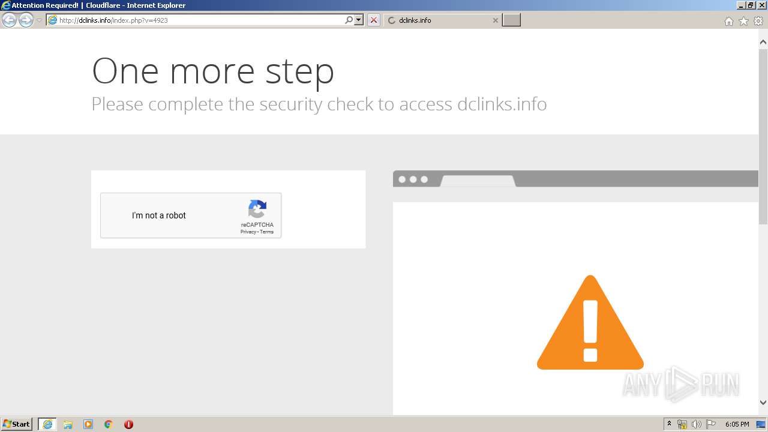This screenshot has width=768, height=432.
Task: Close the dclinks.info tab
Action: click(x=495, y=20)
